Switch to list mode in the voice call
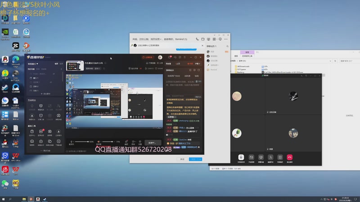 coord(280,158)
